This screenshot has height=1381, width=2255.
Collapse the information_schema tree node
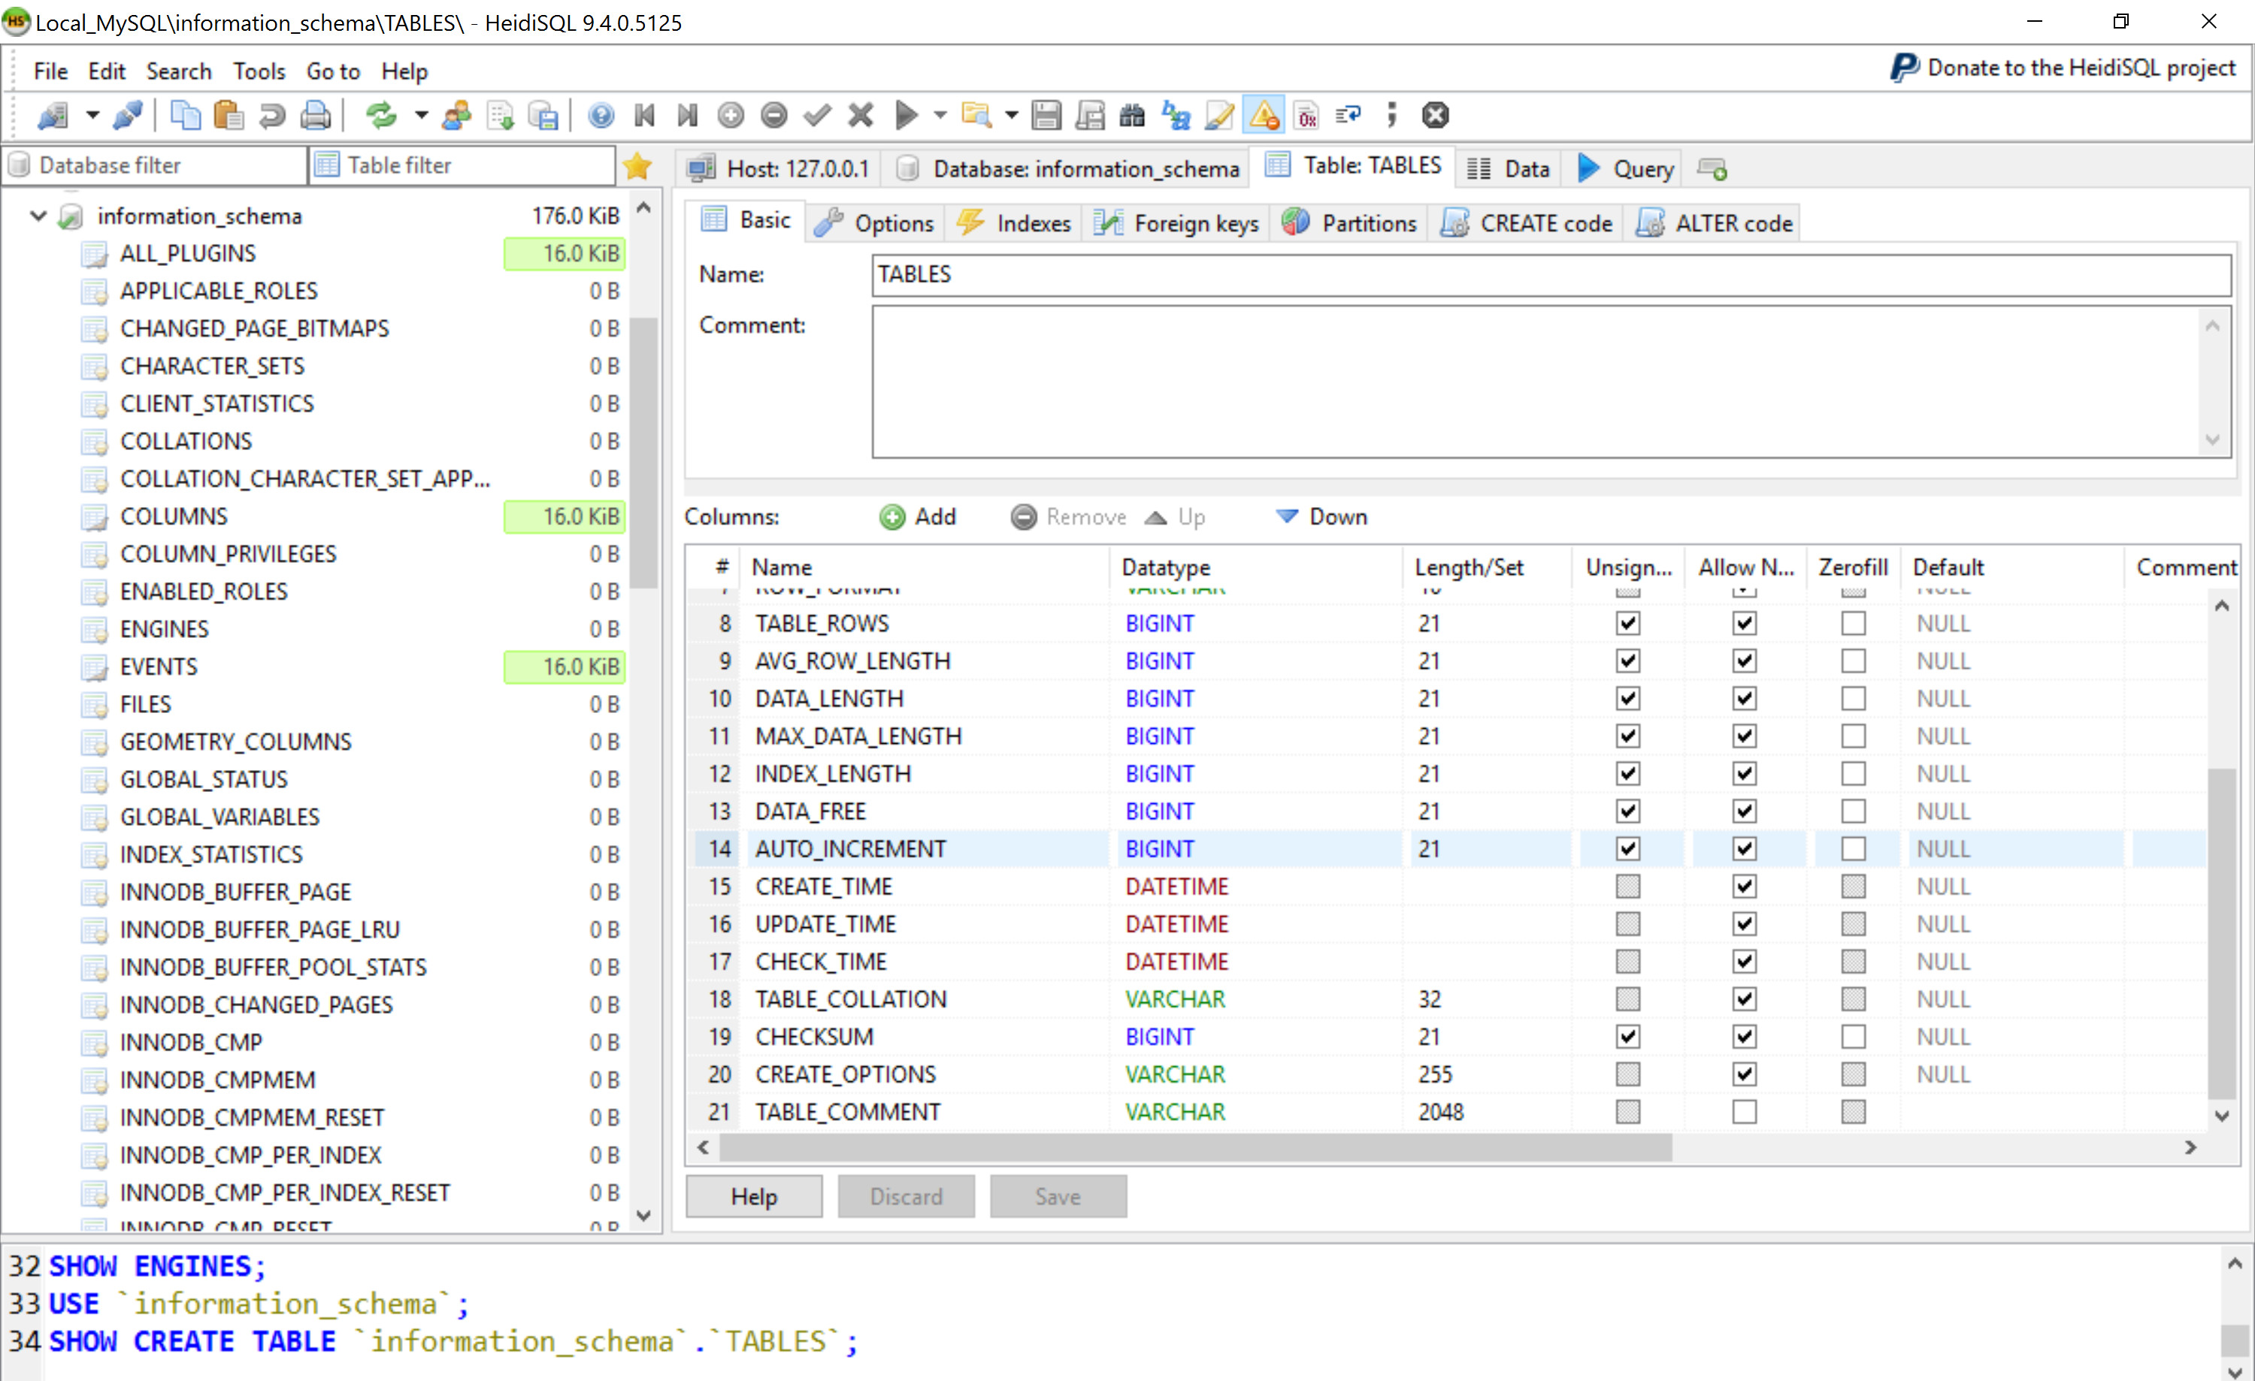(x=38, y=216)
